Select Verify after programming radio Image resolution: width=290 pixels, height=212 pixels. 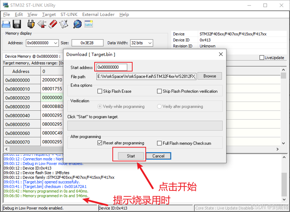(x=159, y=106)
